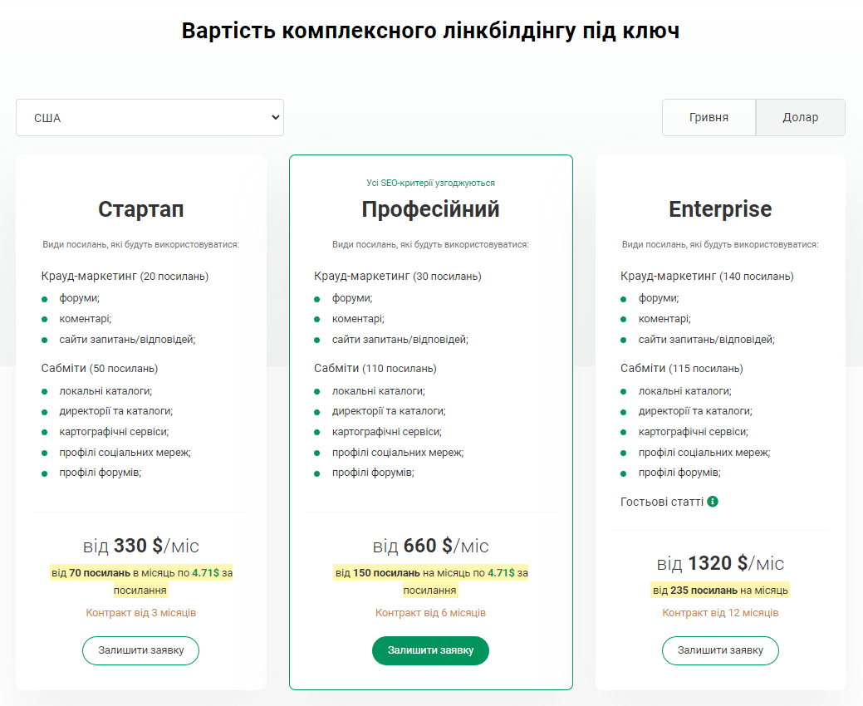Image resolution: width=863 pixels, height=706 pixels.
Task: Click the Гостьові статті label
Action: 662,502
